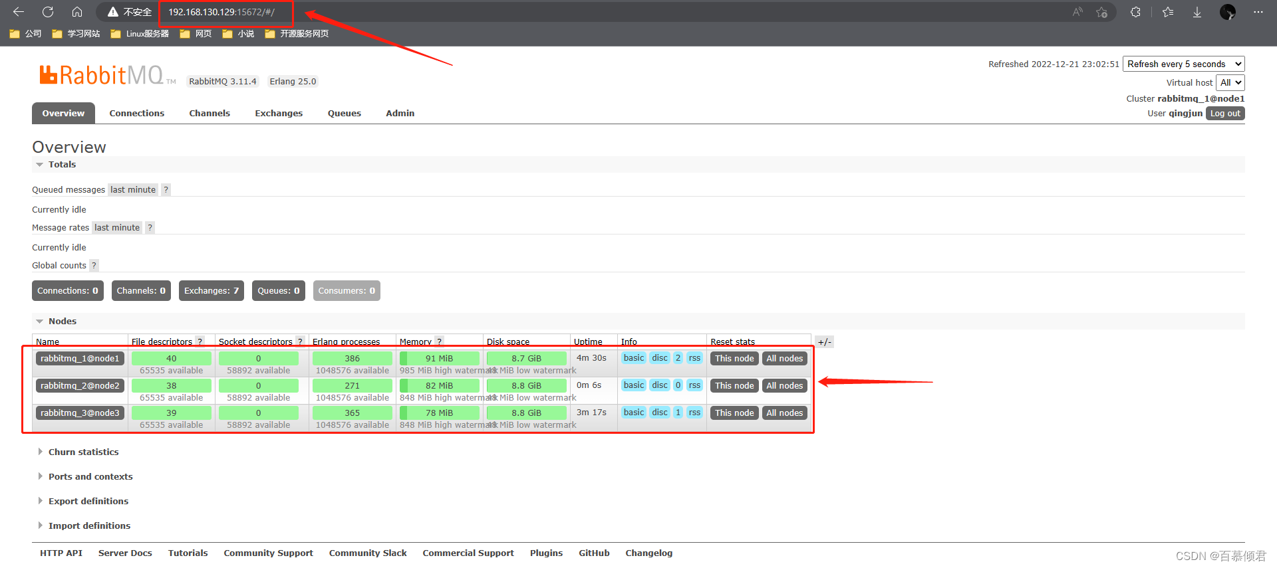Screen dimensions: 1277x568
Task: Click rss tag for rabbitmq_2@node2
Action: coord(694,385)
